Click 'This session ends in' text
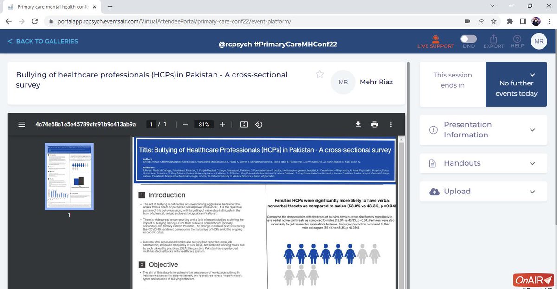Image resolution: width=557 pixels, height=289 pixels. (x=453, y=80)
